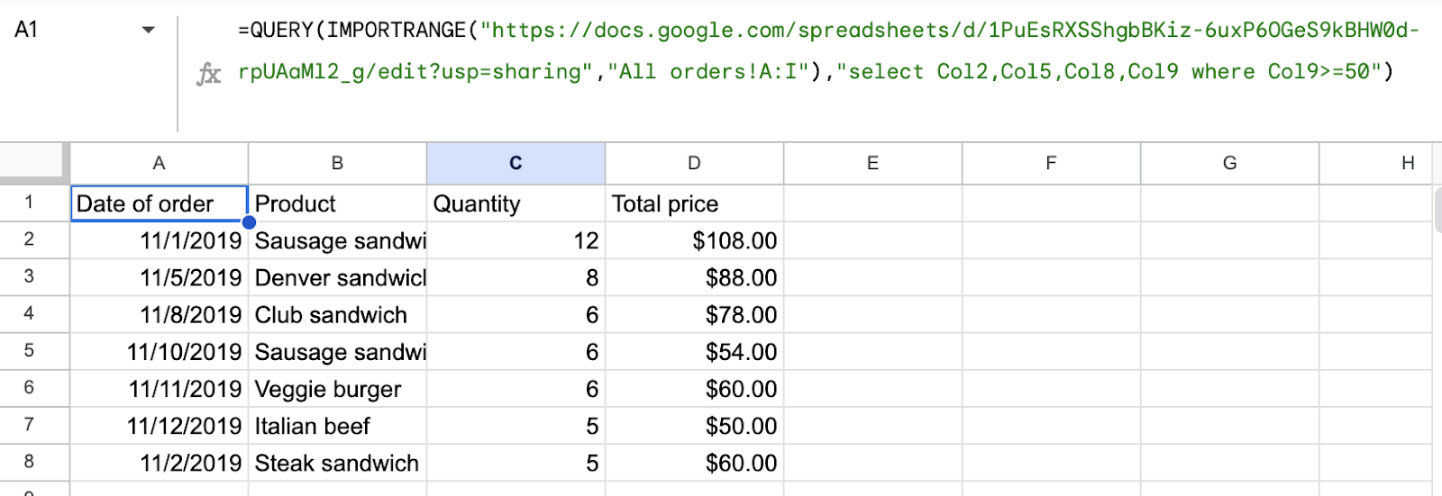Click the 'Steak sandwich' cell
The image size is (1442, 496).
337,462
